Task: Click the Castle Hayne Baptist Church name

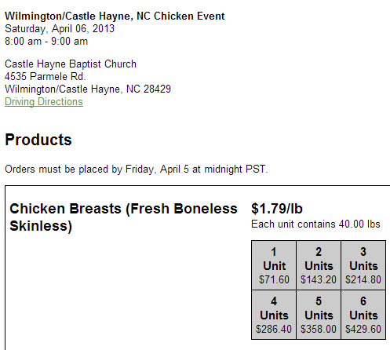Action: [71, 64]
